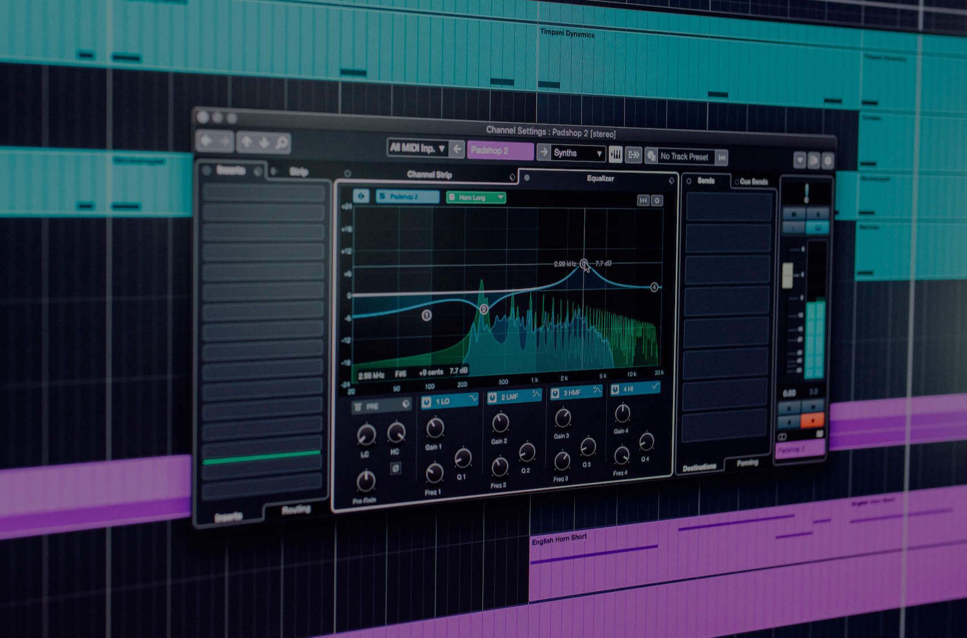This screenshot has width=967, height=638.
Task: Toggle band 2 LMF power on/off
Action: 492,398
